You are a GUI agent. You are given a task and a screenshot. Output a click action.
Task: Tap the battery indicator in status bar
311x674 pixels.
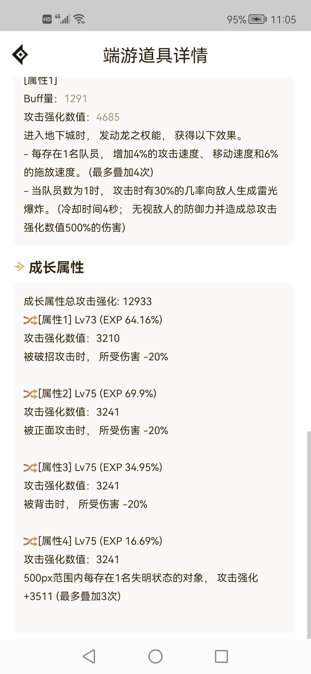coord(258,19)
